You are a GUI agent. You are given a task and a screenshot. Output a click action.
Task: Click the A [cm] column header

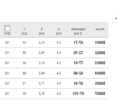click(59, 31)
